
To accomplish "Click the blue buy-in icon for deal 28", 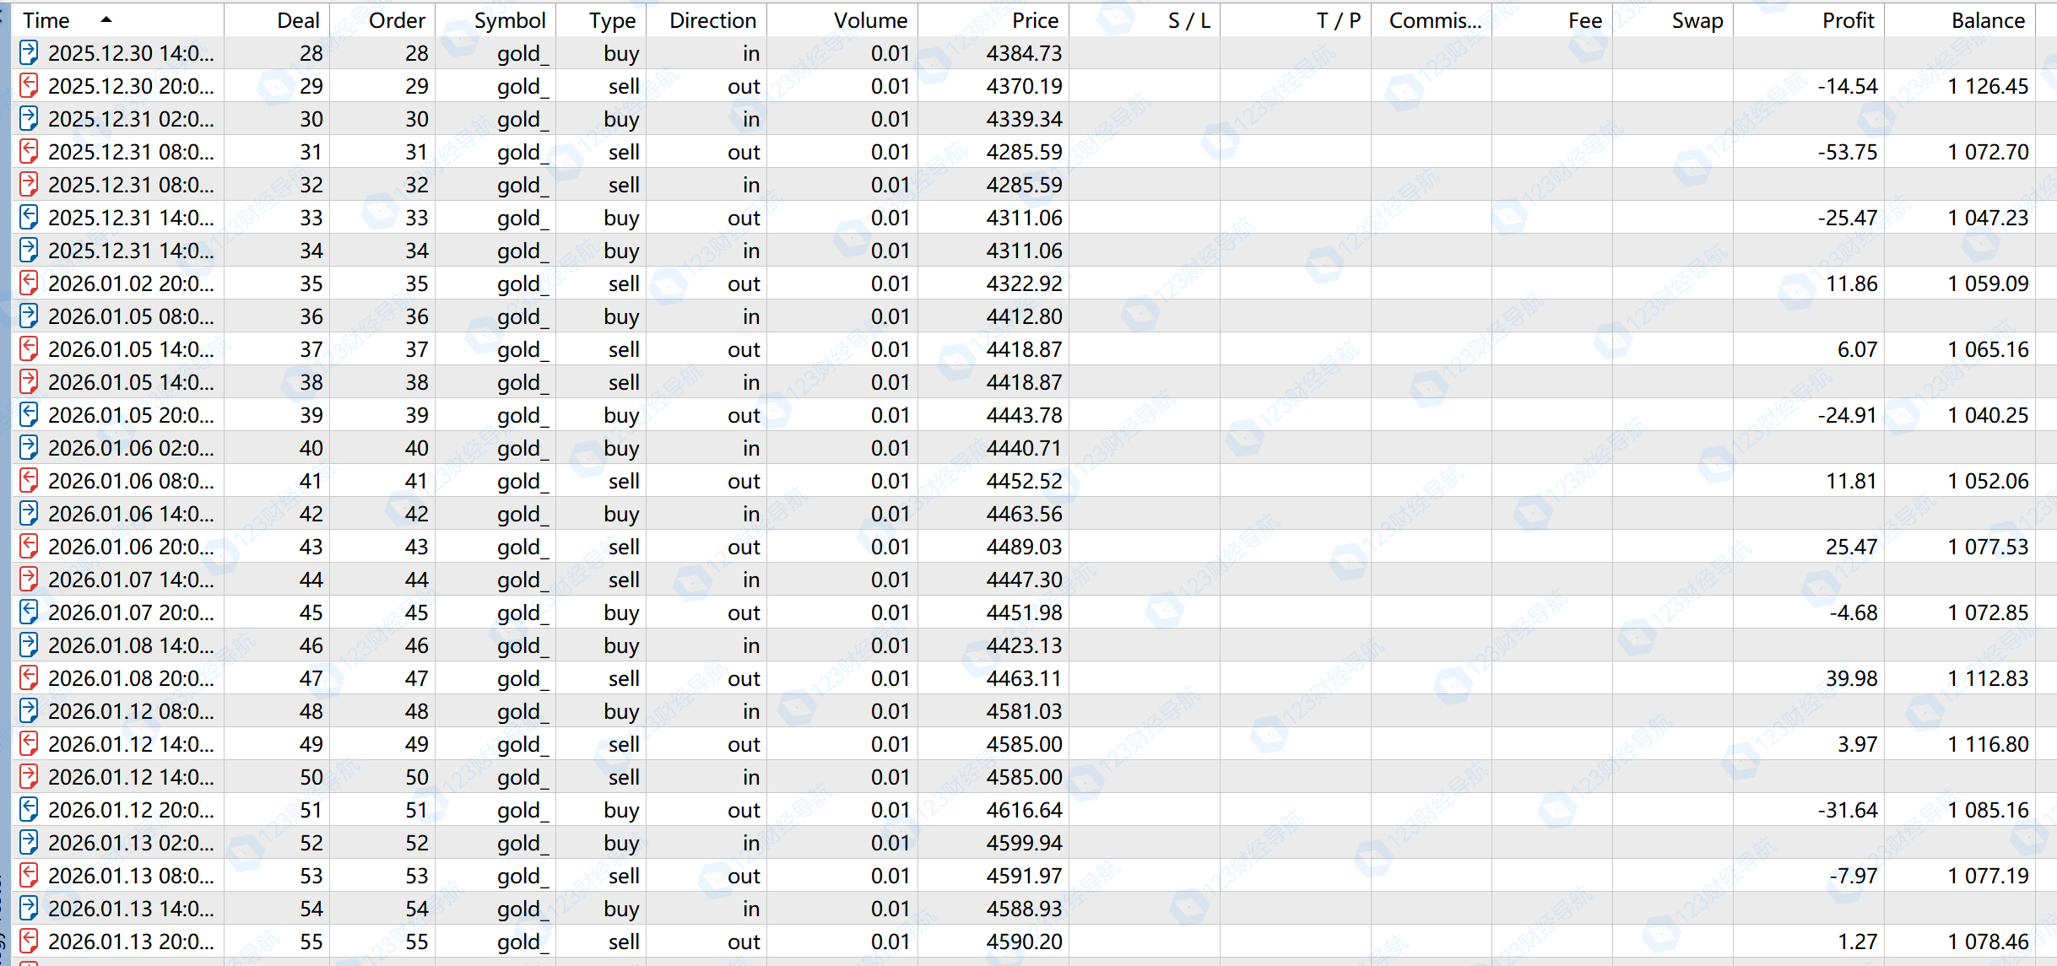I will (29, 53).
